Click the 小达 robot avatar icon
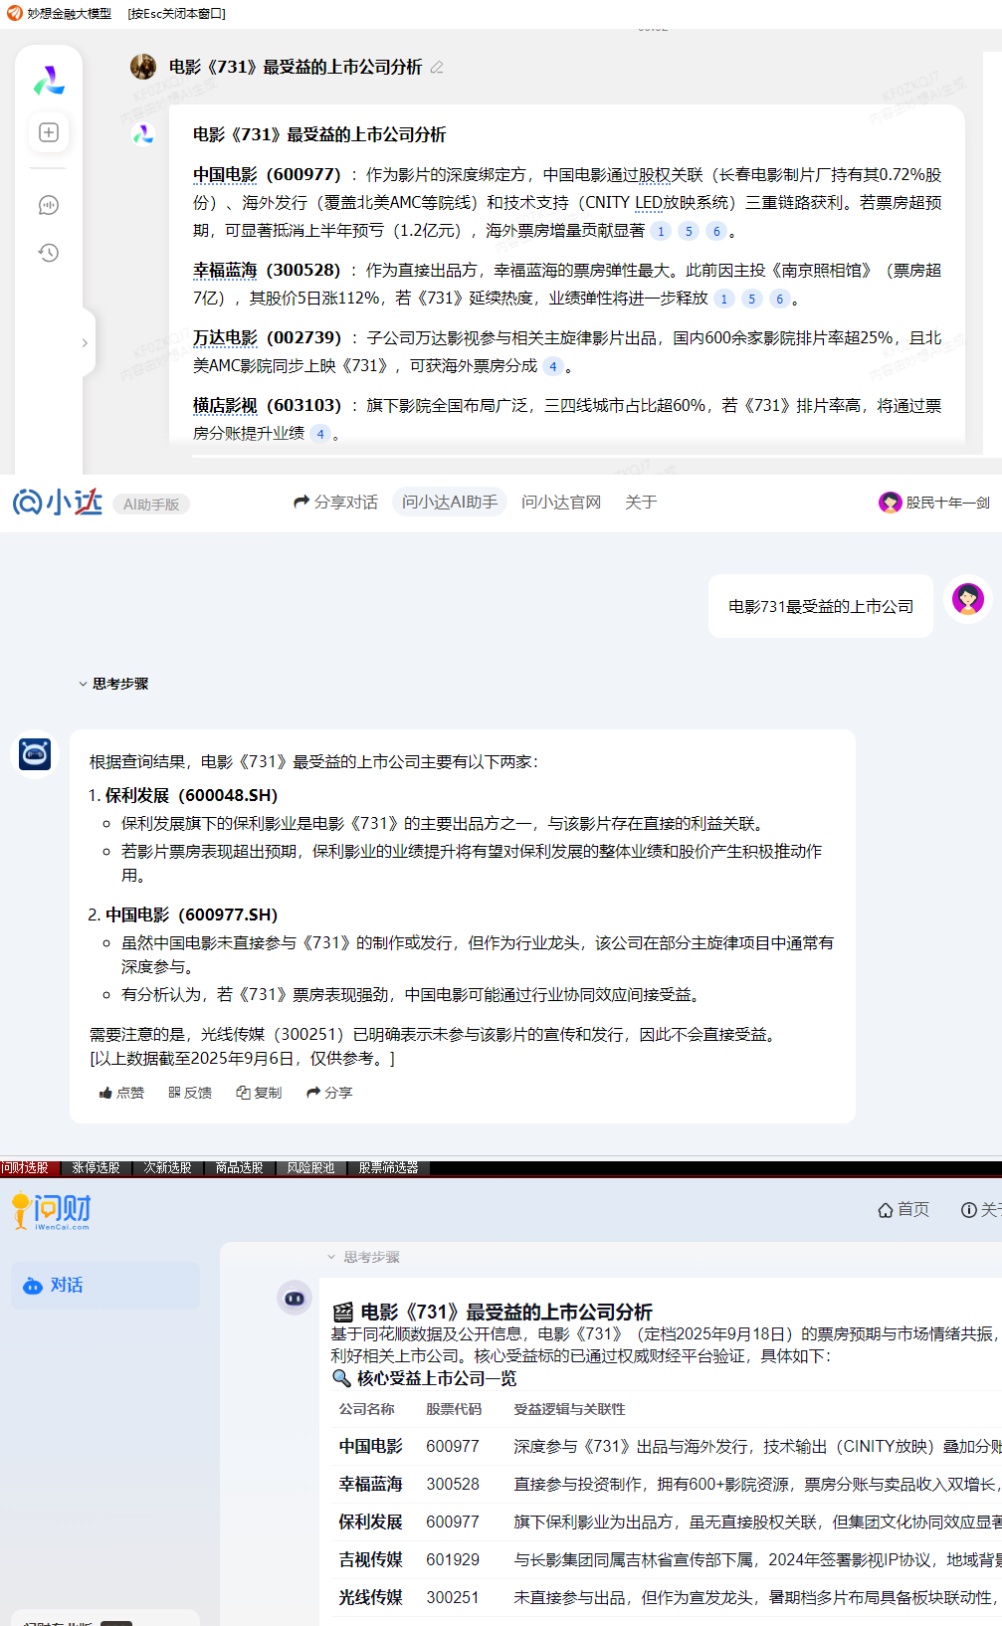Screen dimensions: 1002x1626 (35, 754)
